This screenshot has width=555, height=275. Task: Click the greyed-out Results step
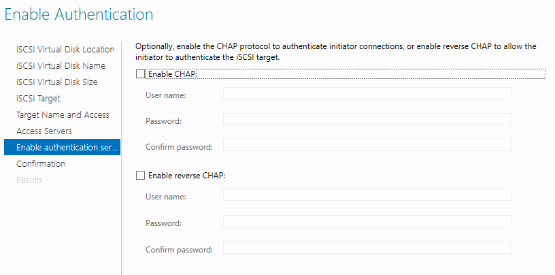tap(29, 180)
